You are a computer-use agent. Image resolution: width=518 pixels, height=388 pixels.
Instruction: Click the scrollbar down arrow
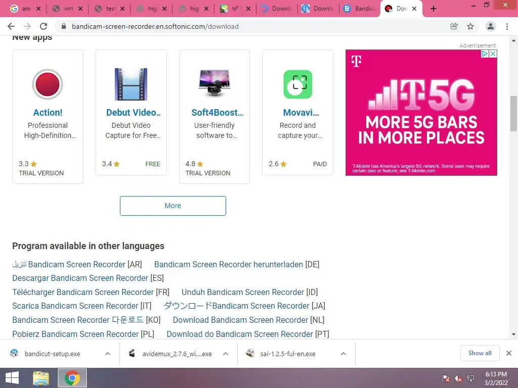pyautogui.click(x=513, y=334)
